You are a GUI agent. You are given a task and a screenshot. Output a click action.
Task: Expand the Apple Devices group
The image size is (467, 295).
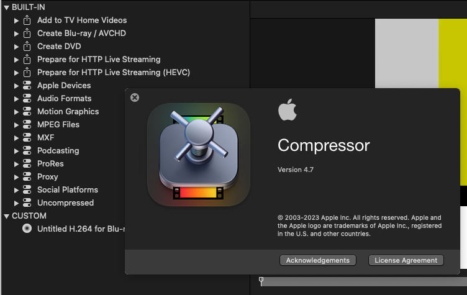point(16,86)
